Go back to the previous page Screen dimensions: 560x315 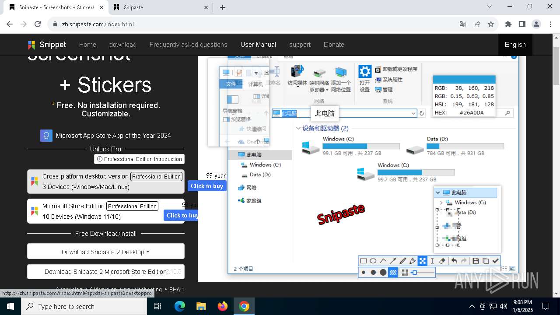(10, 24)
